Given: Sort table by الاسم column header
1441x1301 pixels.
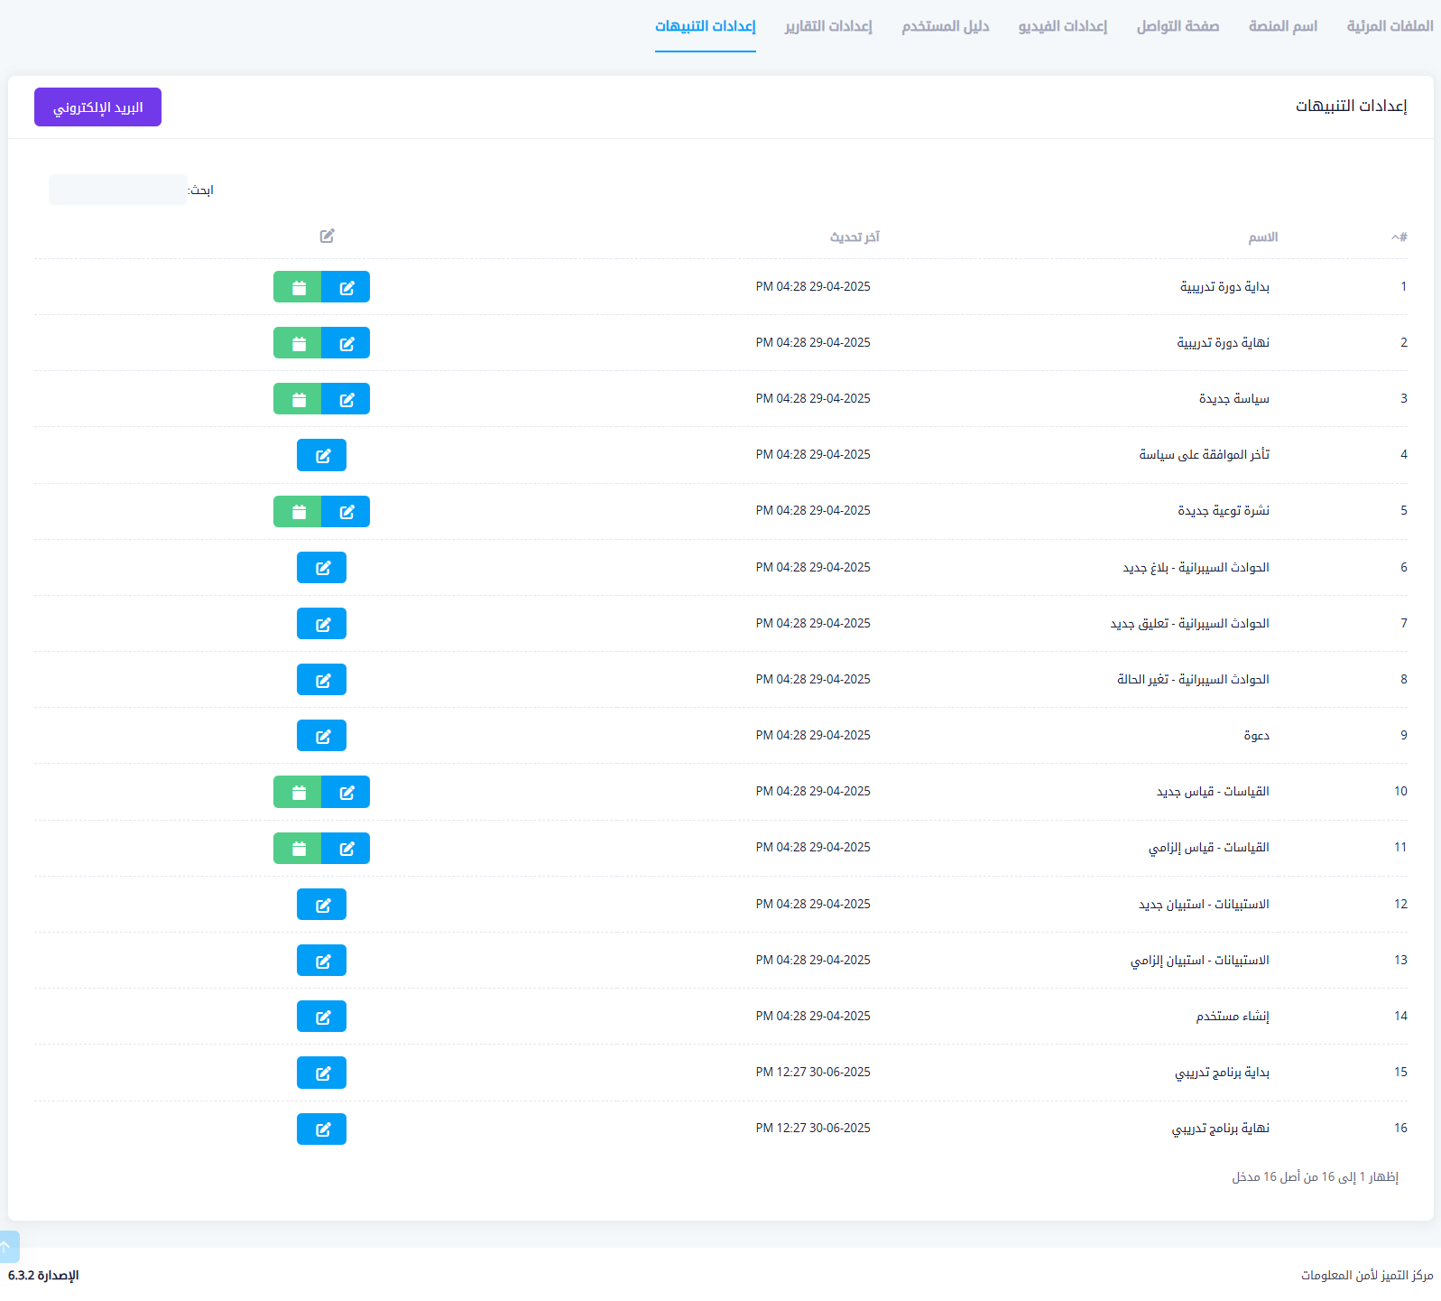Looking at the screenshot, I should [1262, 237].
